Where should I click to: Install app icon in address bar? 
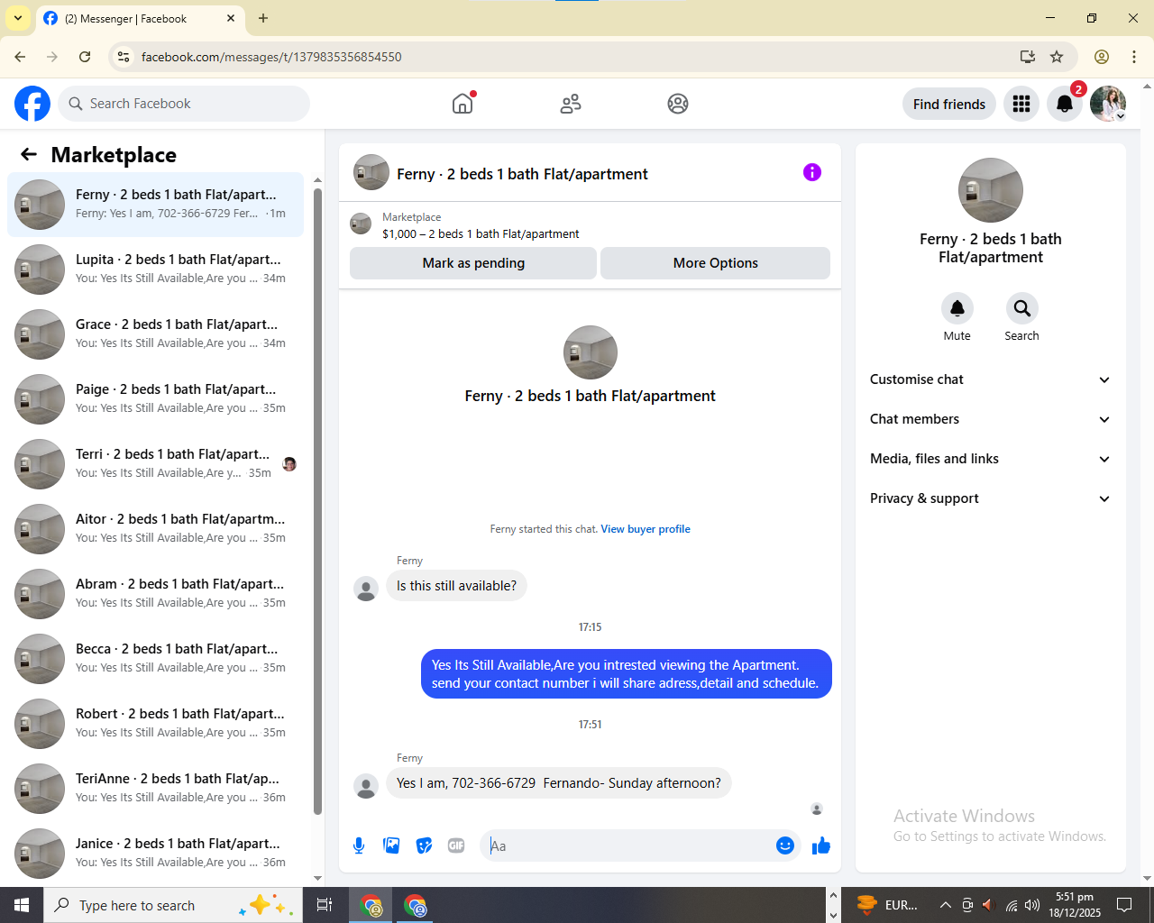click(x=1028, y=57)
